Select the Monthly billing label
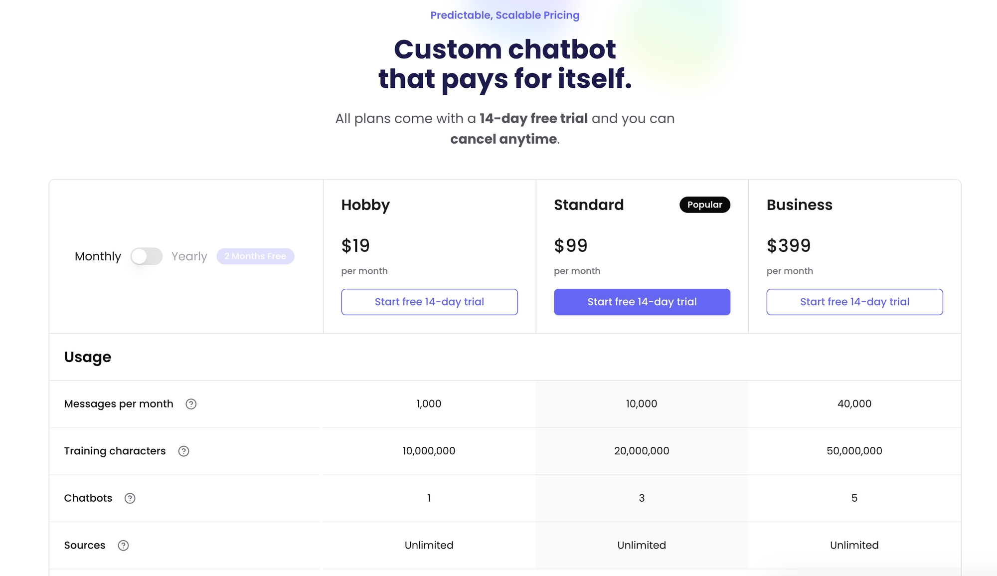Screen dimensions: 997x576 click(98, 256)
